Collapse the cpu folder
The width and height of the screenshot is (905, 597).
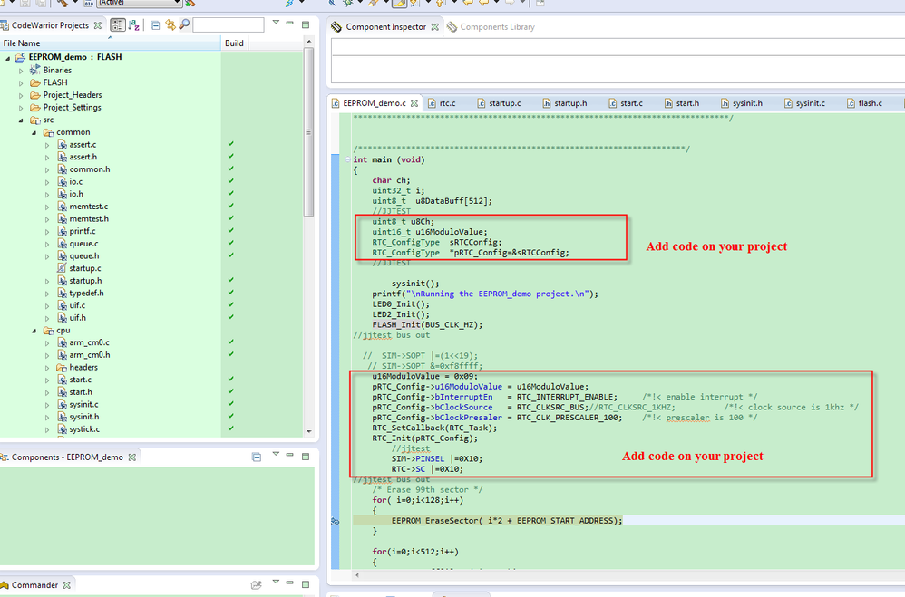click(x=34, y=331)
